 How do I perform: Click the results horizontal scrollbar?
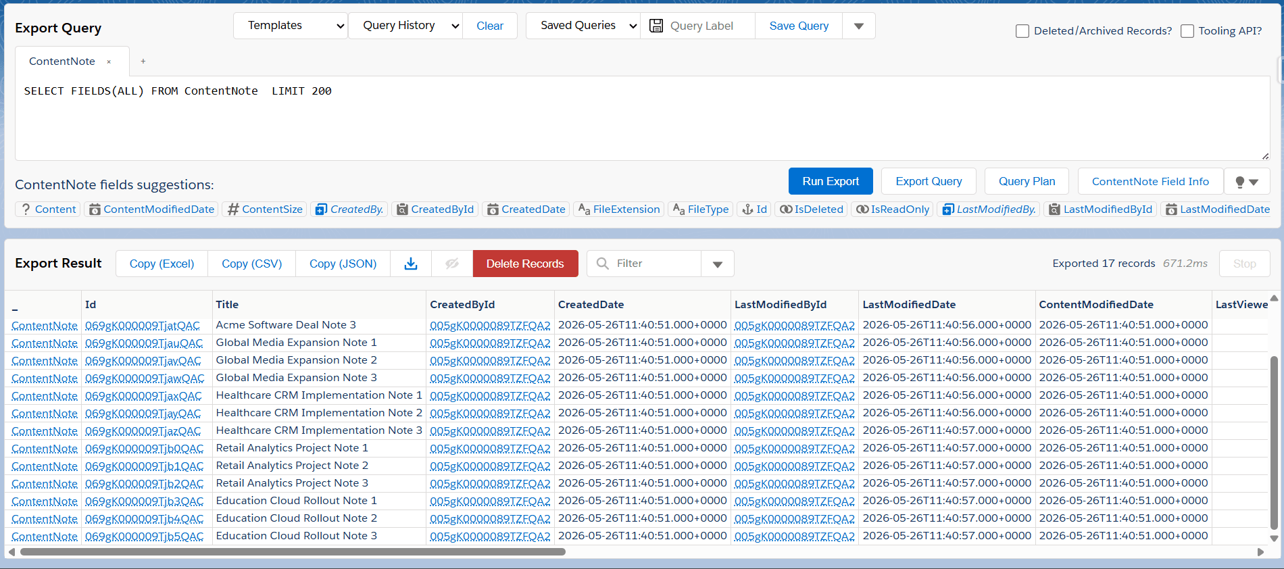coord(293,552)
